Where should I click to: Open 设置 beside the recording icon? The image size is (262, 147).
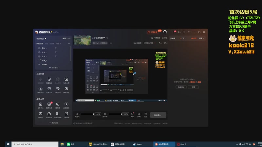pyautogui.click(x=145, y=115)
